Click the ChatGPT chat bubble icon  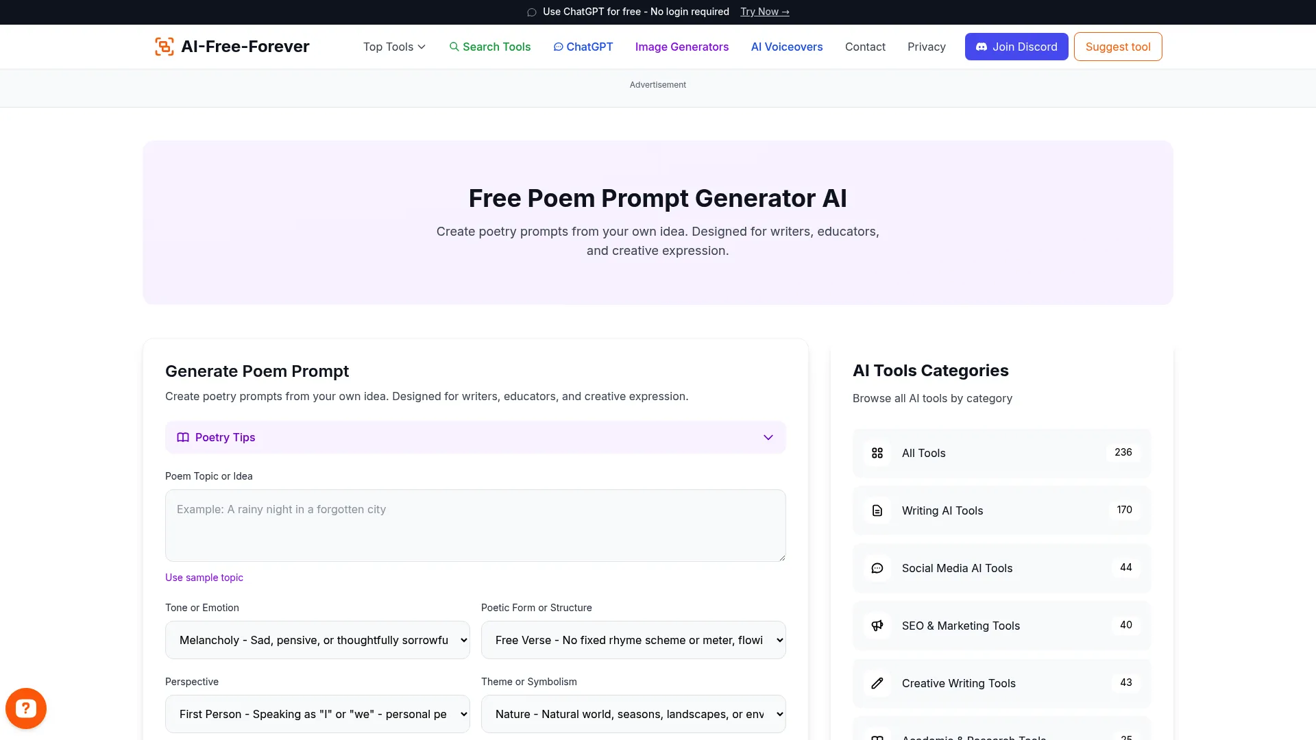point(559,47)
